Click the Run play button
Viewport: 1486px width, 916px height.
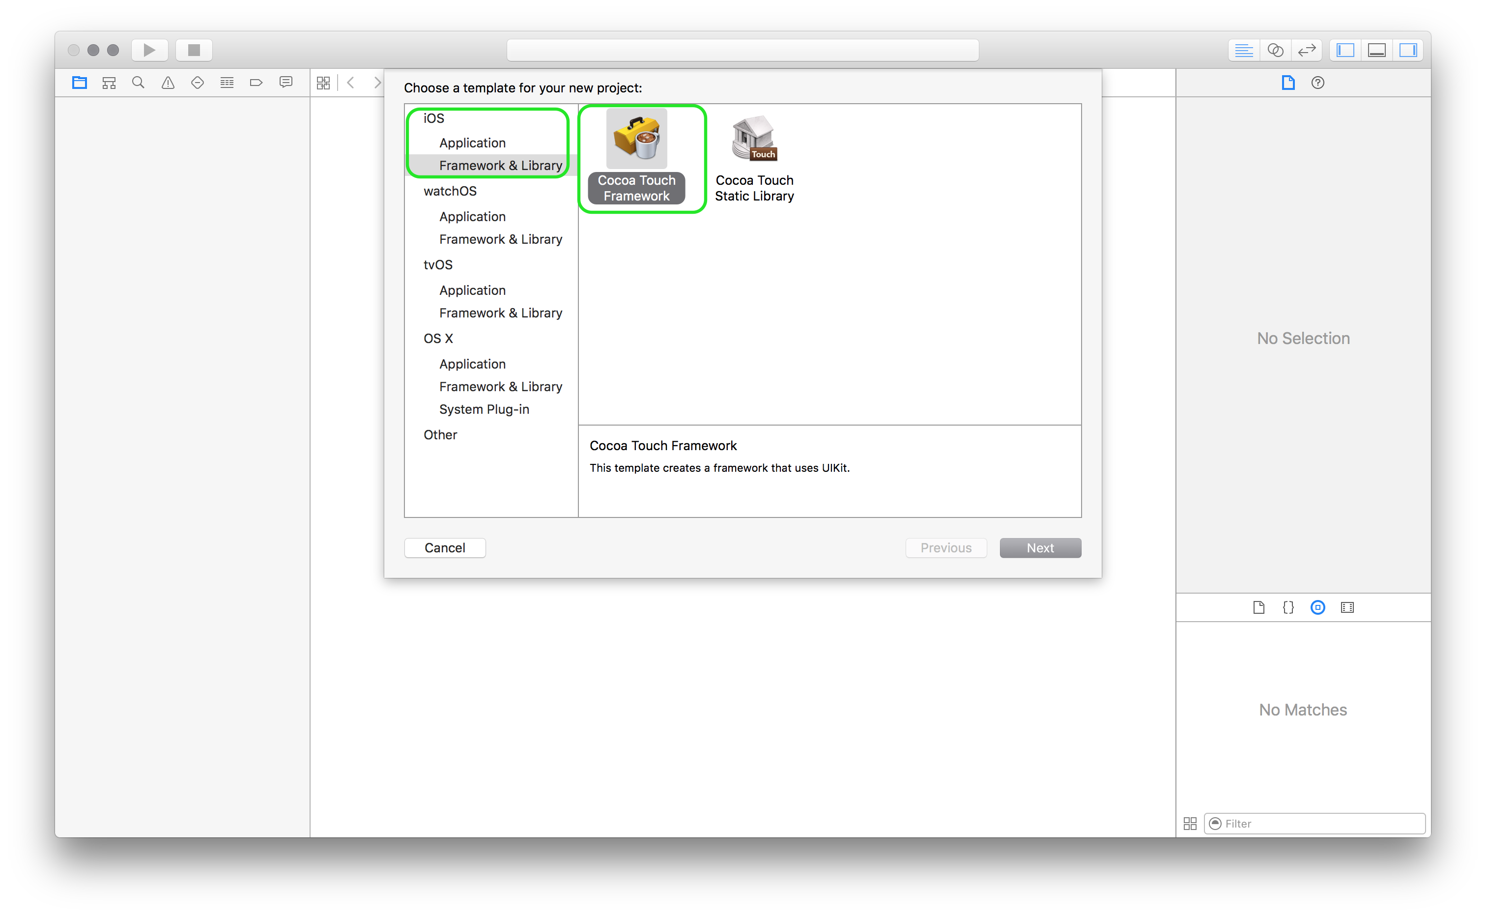[x=149, y=50]
